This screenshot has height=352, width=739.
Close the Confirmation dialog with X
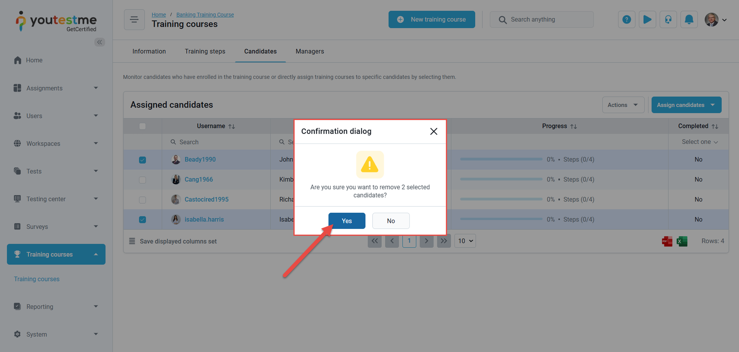coord(434,131)
